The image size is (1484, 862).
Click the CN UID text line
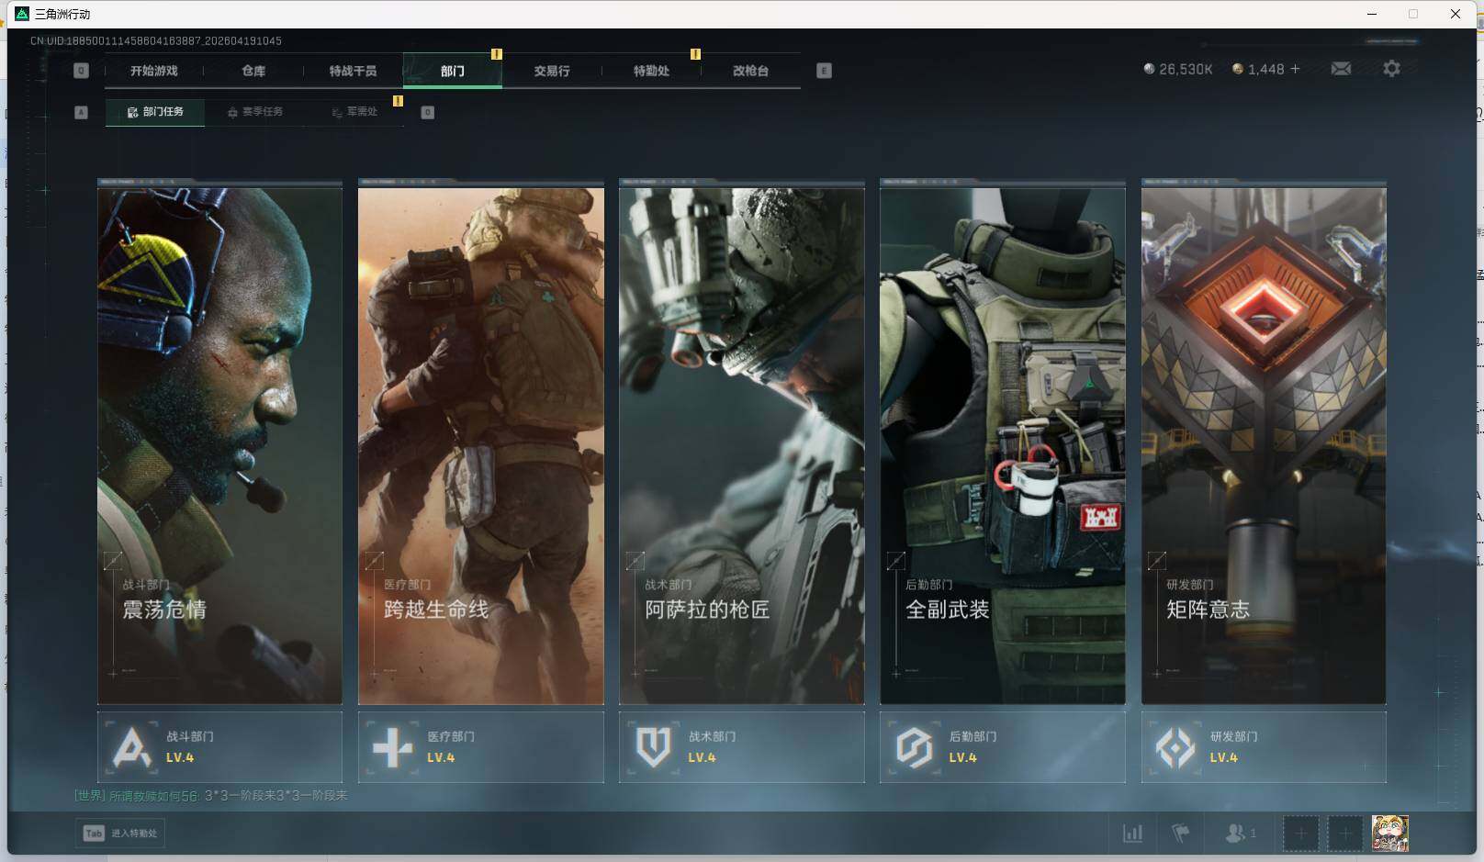[x=156, y=41]
